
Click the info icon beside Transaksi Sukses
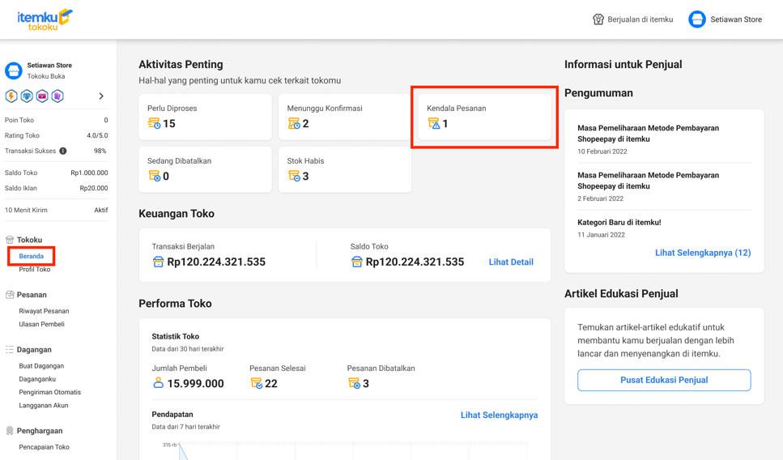tap(63, 151)
